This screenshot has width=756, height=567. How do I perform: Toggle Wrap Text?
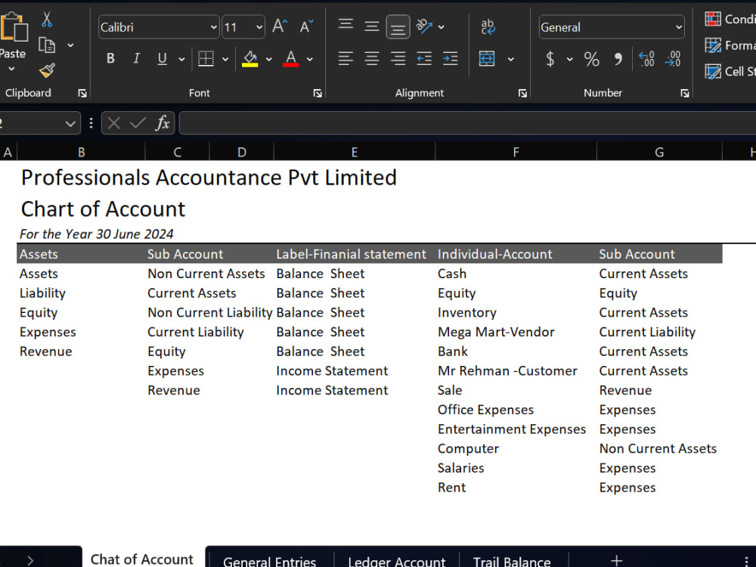click(488, 26)
